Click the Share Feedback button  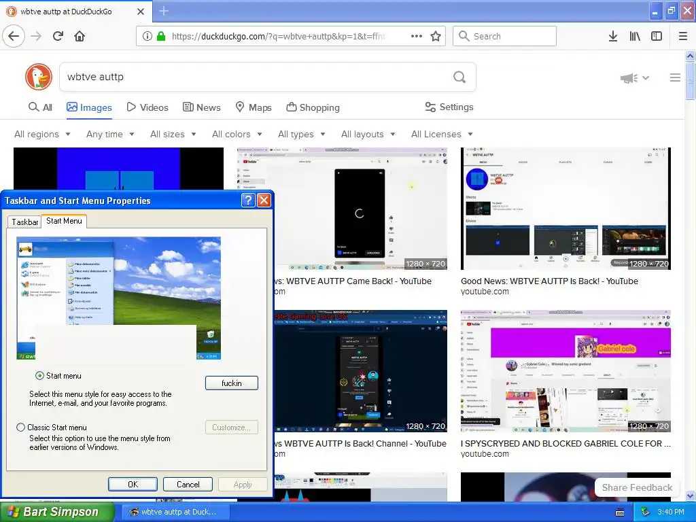click(637, 487)
